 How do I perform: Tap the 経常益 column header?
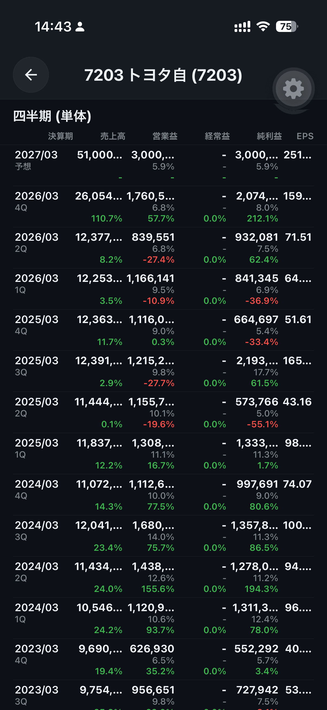point(217,136)
